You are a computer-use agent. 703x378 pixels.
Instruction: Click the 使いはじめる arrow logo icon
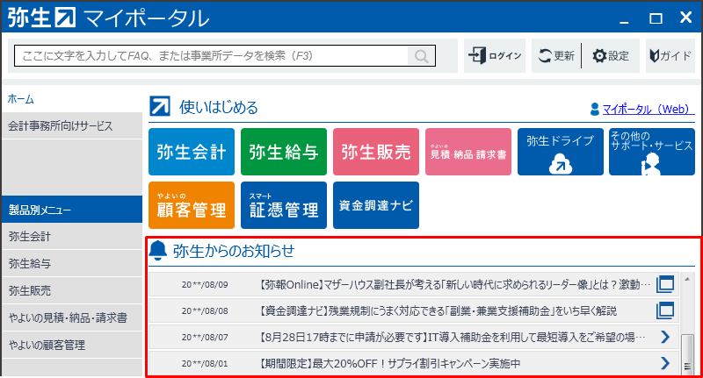pos(160,106)
